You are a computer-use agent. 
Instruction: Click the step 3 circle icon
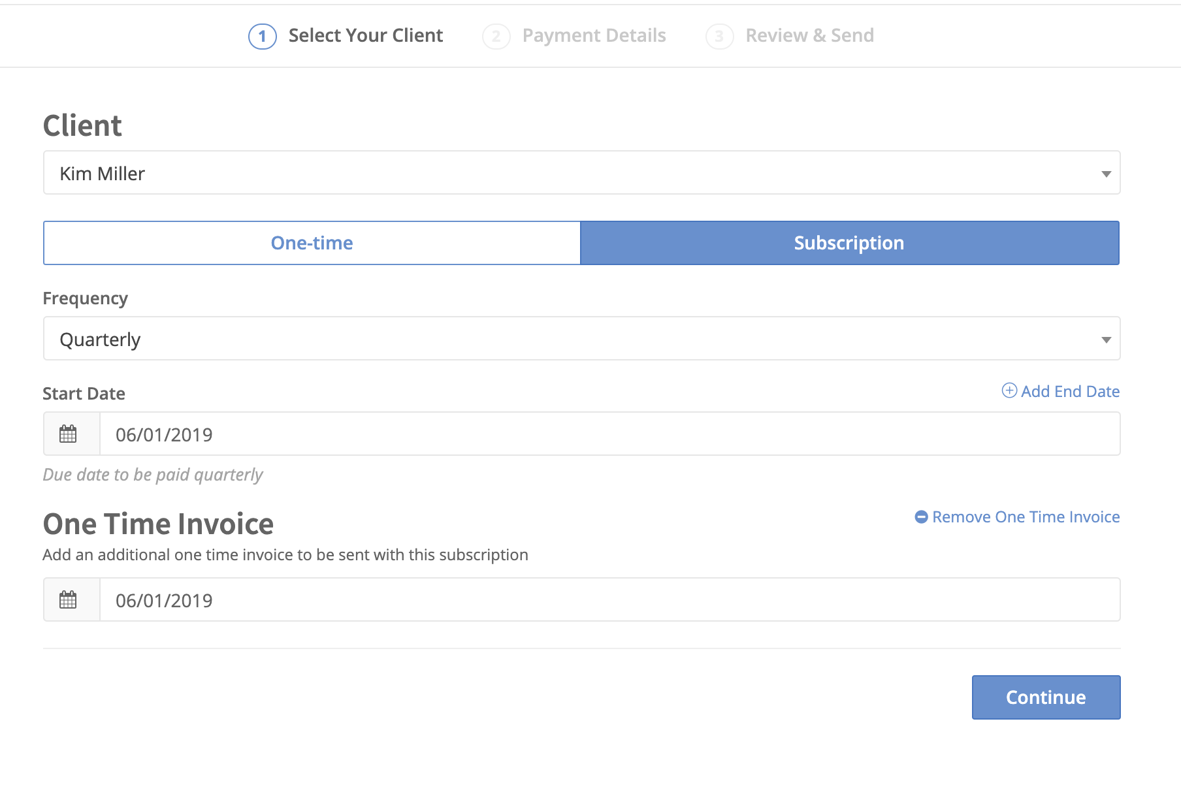click(719, 36)
